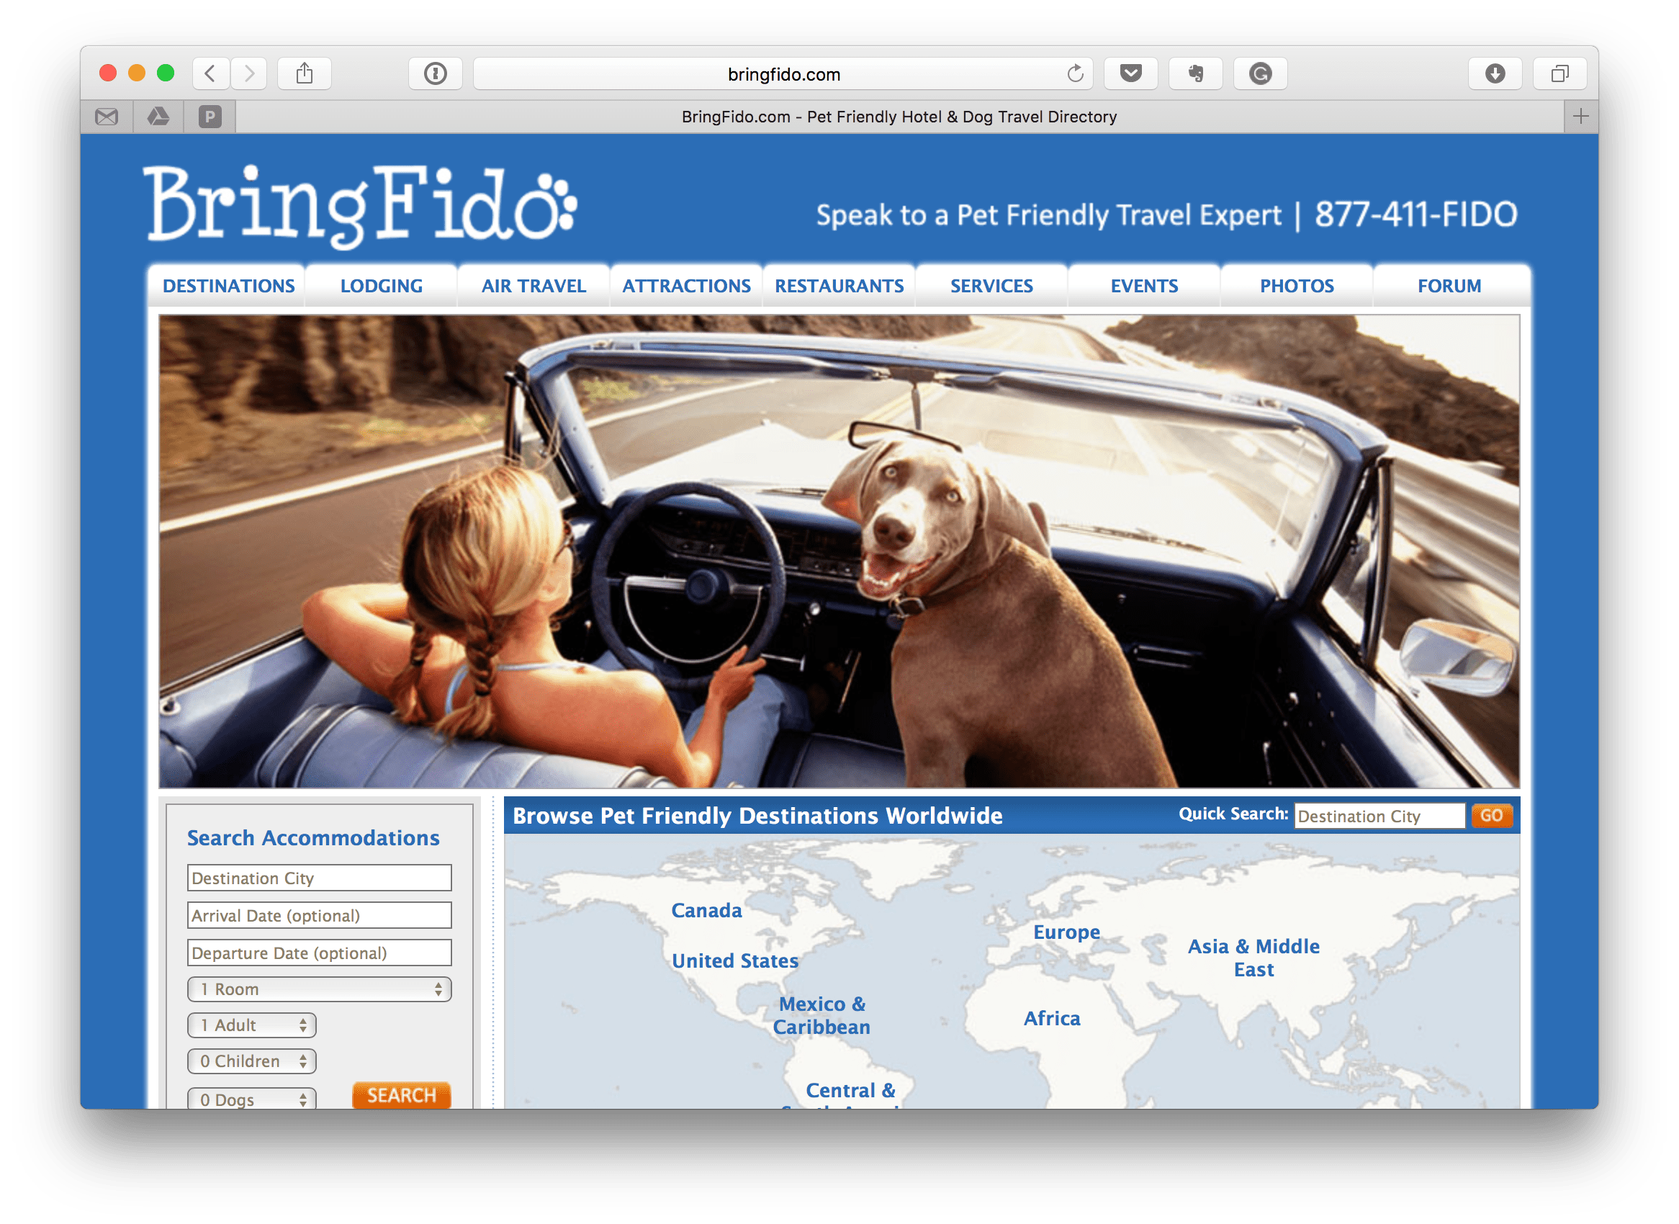Viewport: 1679px width, 1224px height.
Task: Click the bringfido.com address bar
Action: coord(783,74)
